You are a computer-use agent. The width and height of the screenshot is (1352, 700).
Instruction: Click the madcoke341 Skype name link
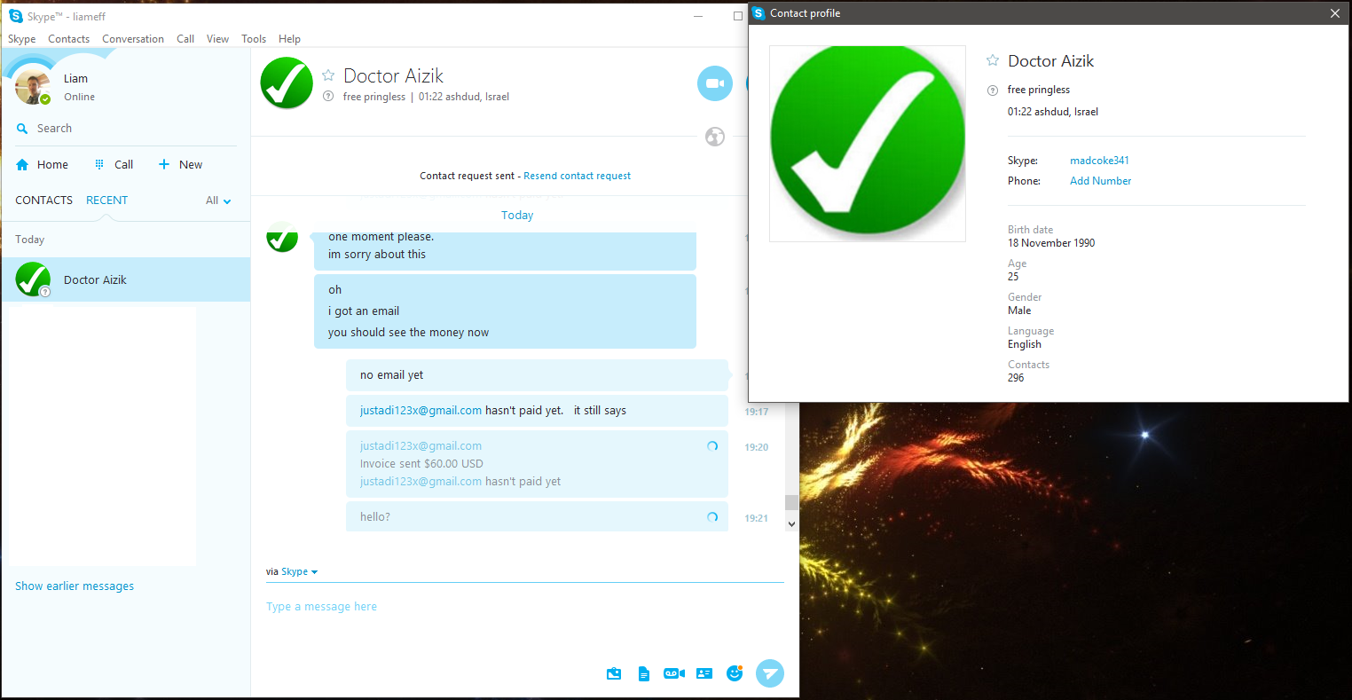click(x=1099, y=161)
